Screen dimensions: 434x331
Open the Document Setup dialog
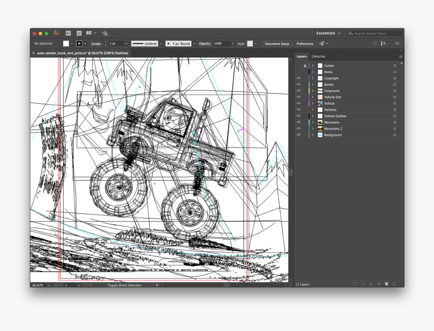[x=277, y=43]
